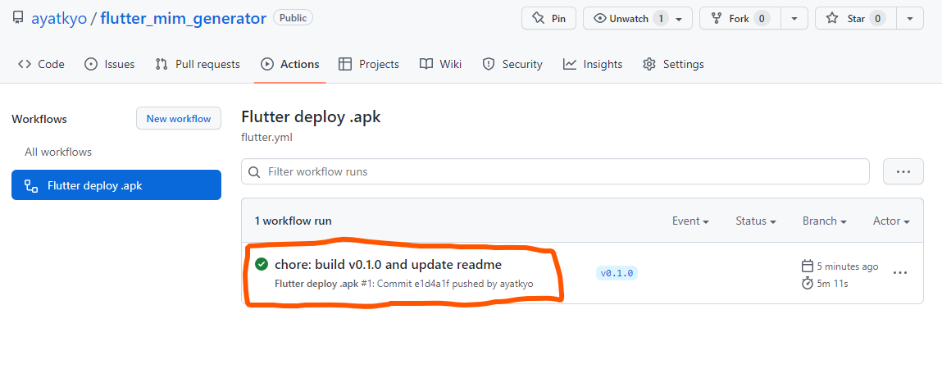
Task: Click the stopwatch icon beside 5m 11s
Action: click(x=808, y=283)
